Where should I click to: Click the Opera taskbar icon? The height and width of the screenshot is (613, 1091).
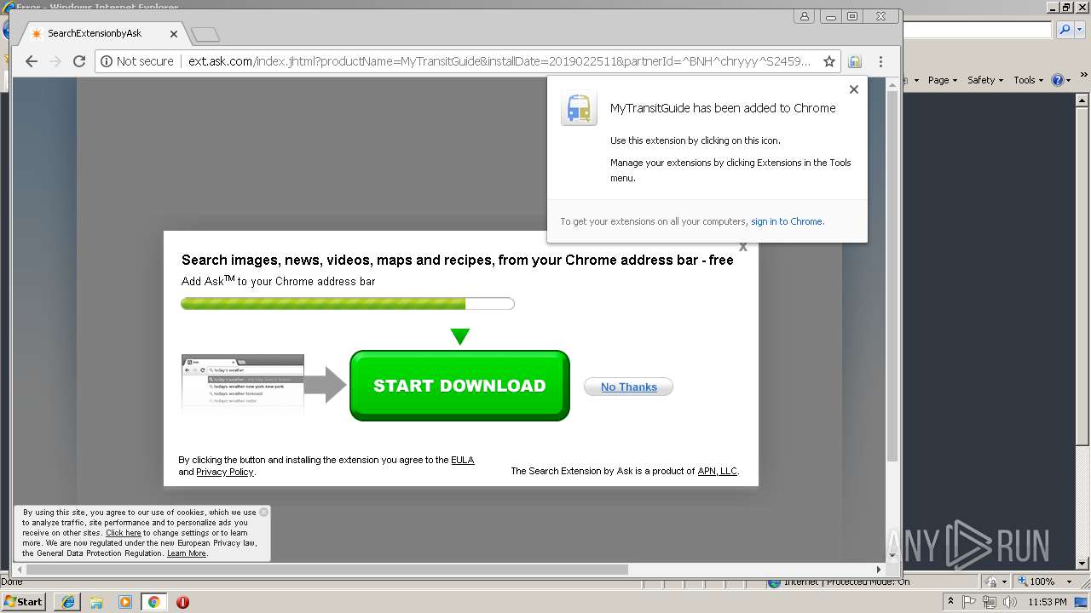tap(182, 602)
